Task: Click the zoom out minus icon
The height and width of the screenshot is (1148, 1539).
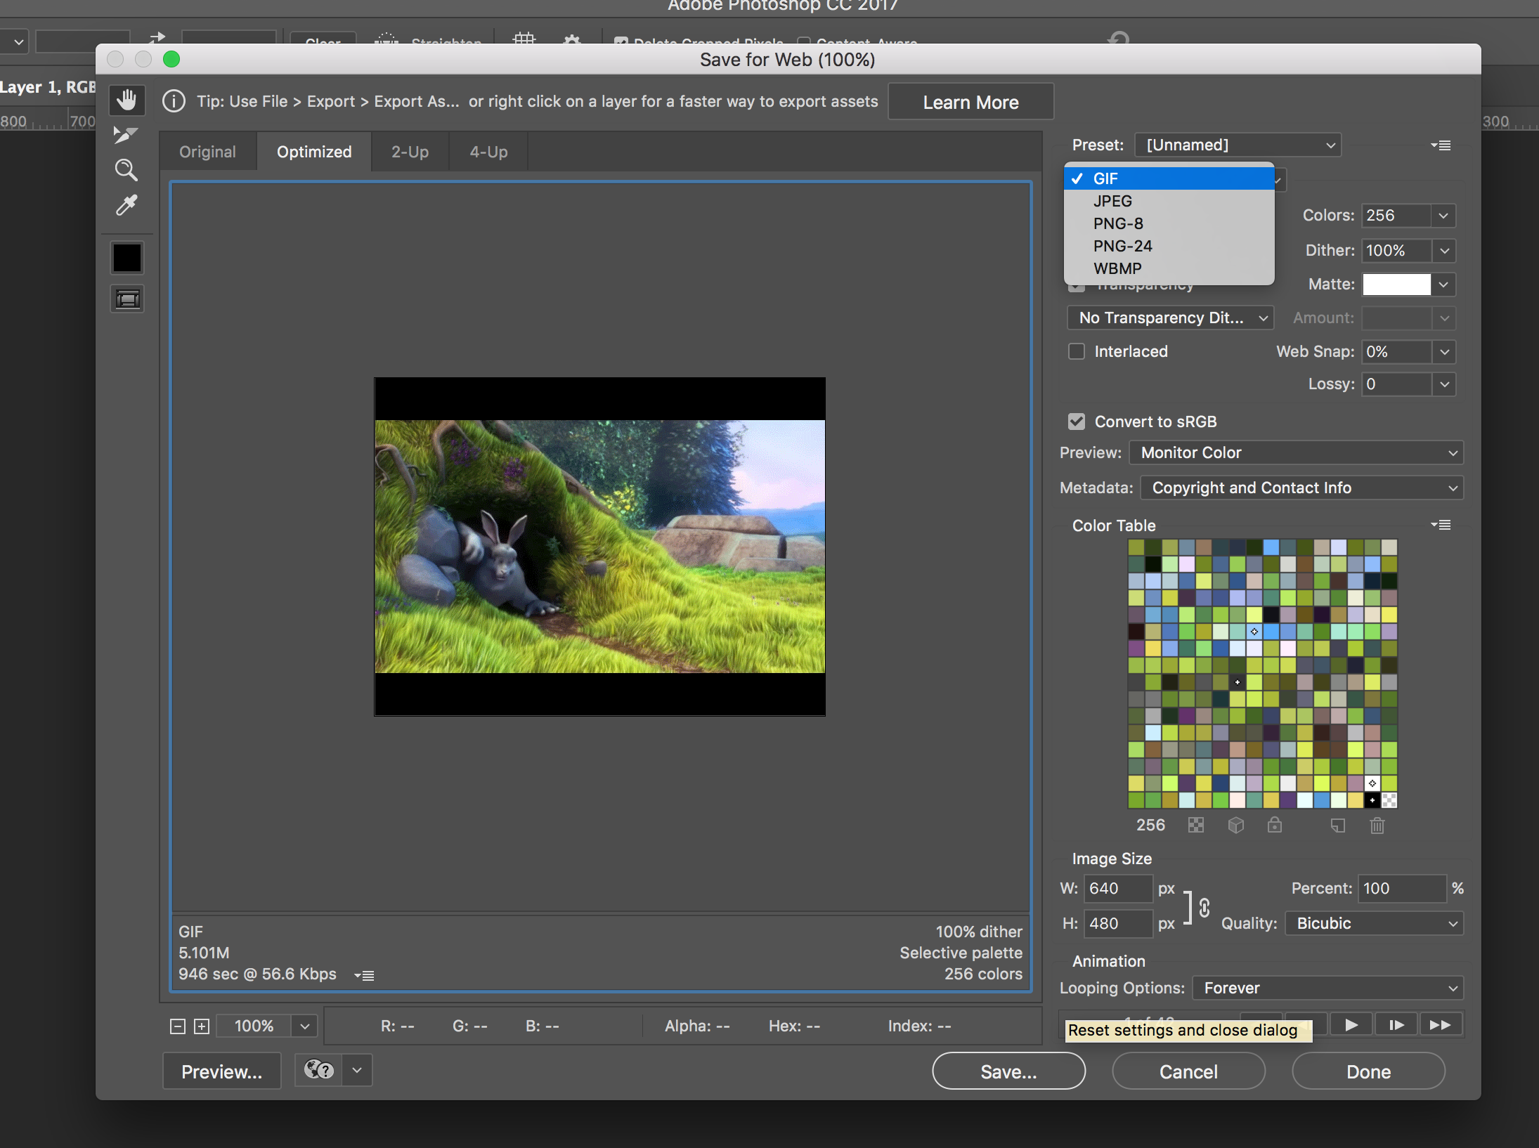Action: [178, 1026]
